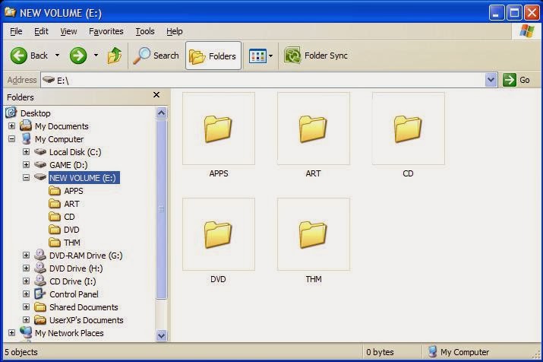Open the Forward history dropdown arrow
Screen dimensions: 543x362
(96, 56)
